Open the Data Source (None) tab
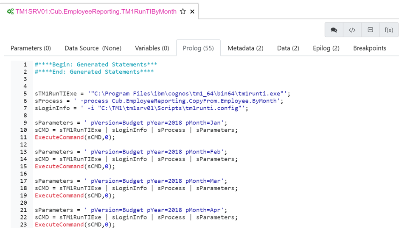The height and width of the screenshot is (228, 399). [x=93, y=48]
